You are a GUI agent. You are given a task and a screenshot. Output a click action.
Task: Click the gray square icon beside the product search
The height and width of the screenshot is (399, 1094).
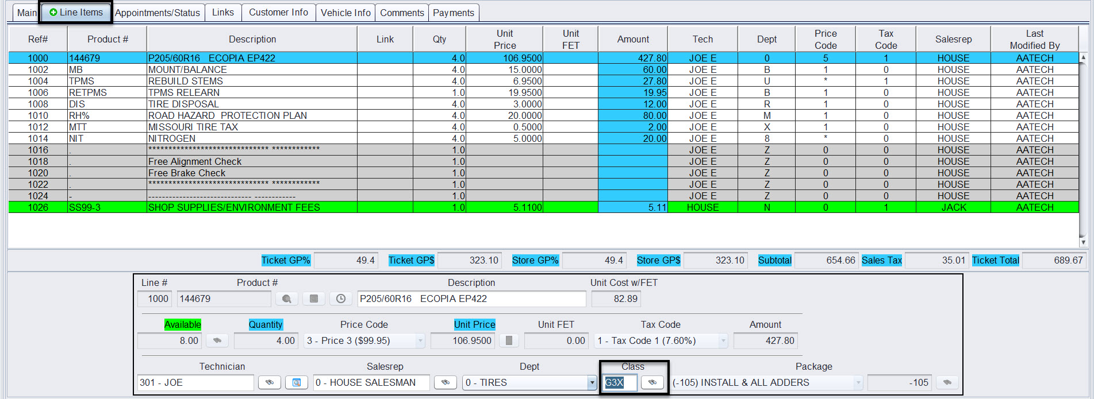(x=314, y=299)
